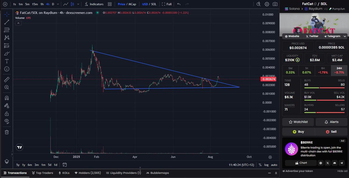Open chart settings via the gear icon
The width and height of the screenshot is (349, 178).
pyautogui.click(x=267, y=4)
